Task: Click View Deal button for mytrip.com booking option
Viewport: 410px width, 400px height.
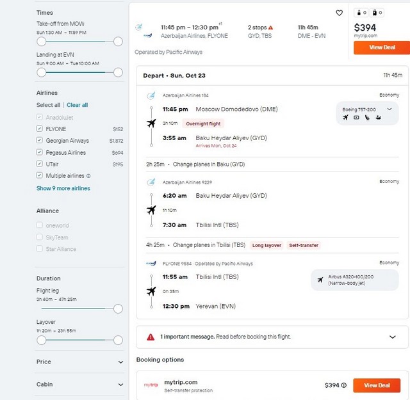Action: pos(377,385)
